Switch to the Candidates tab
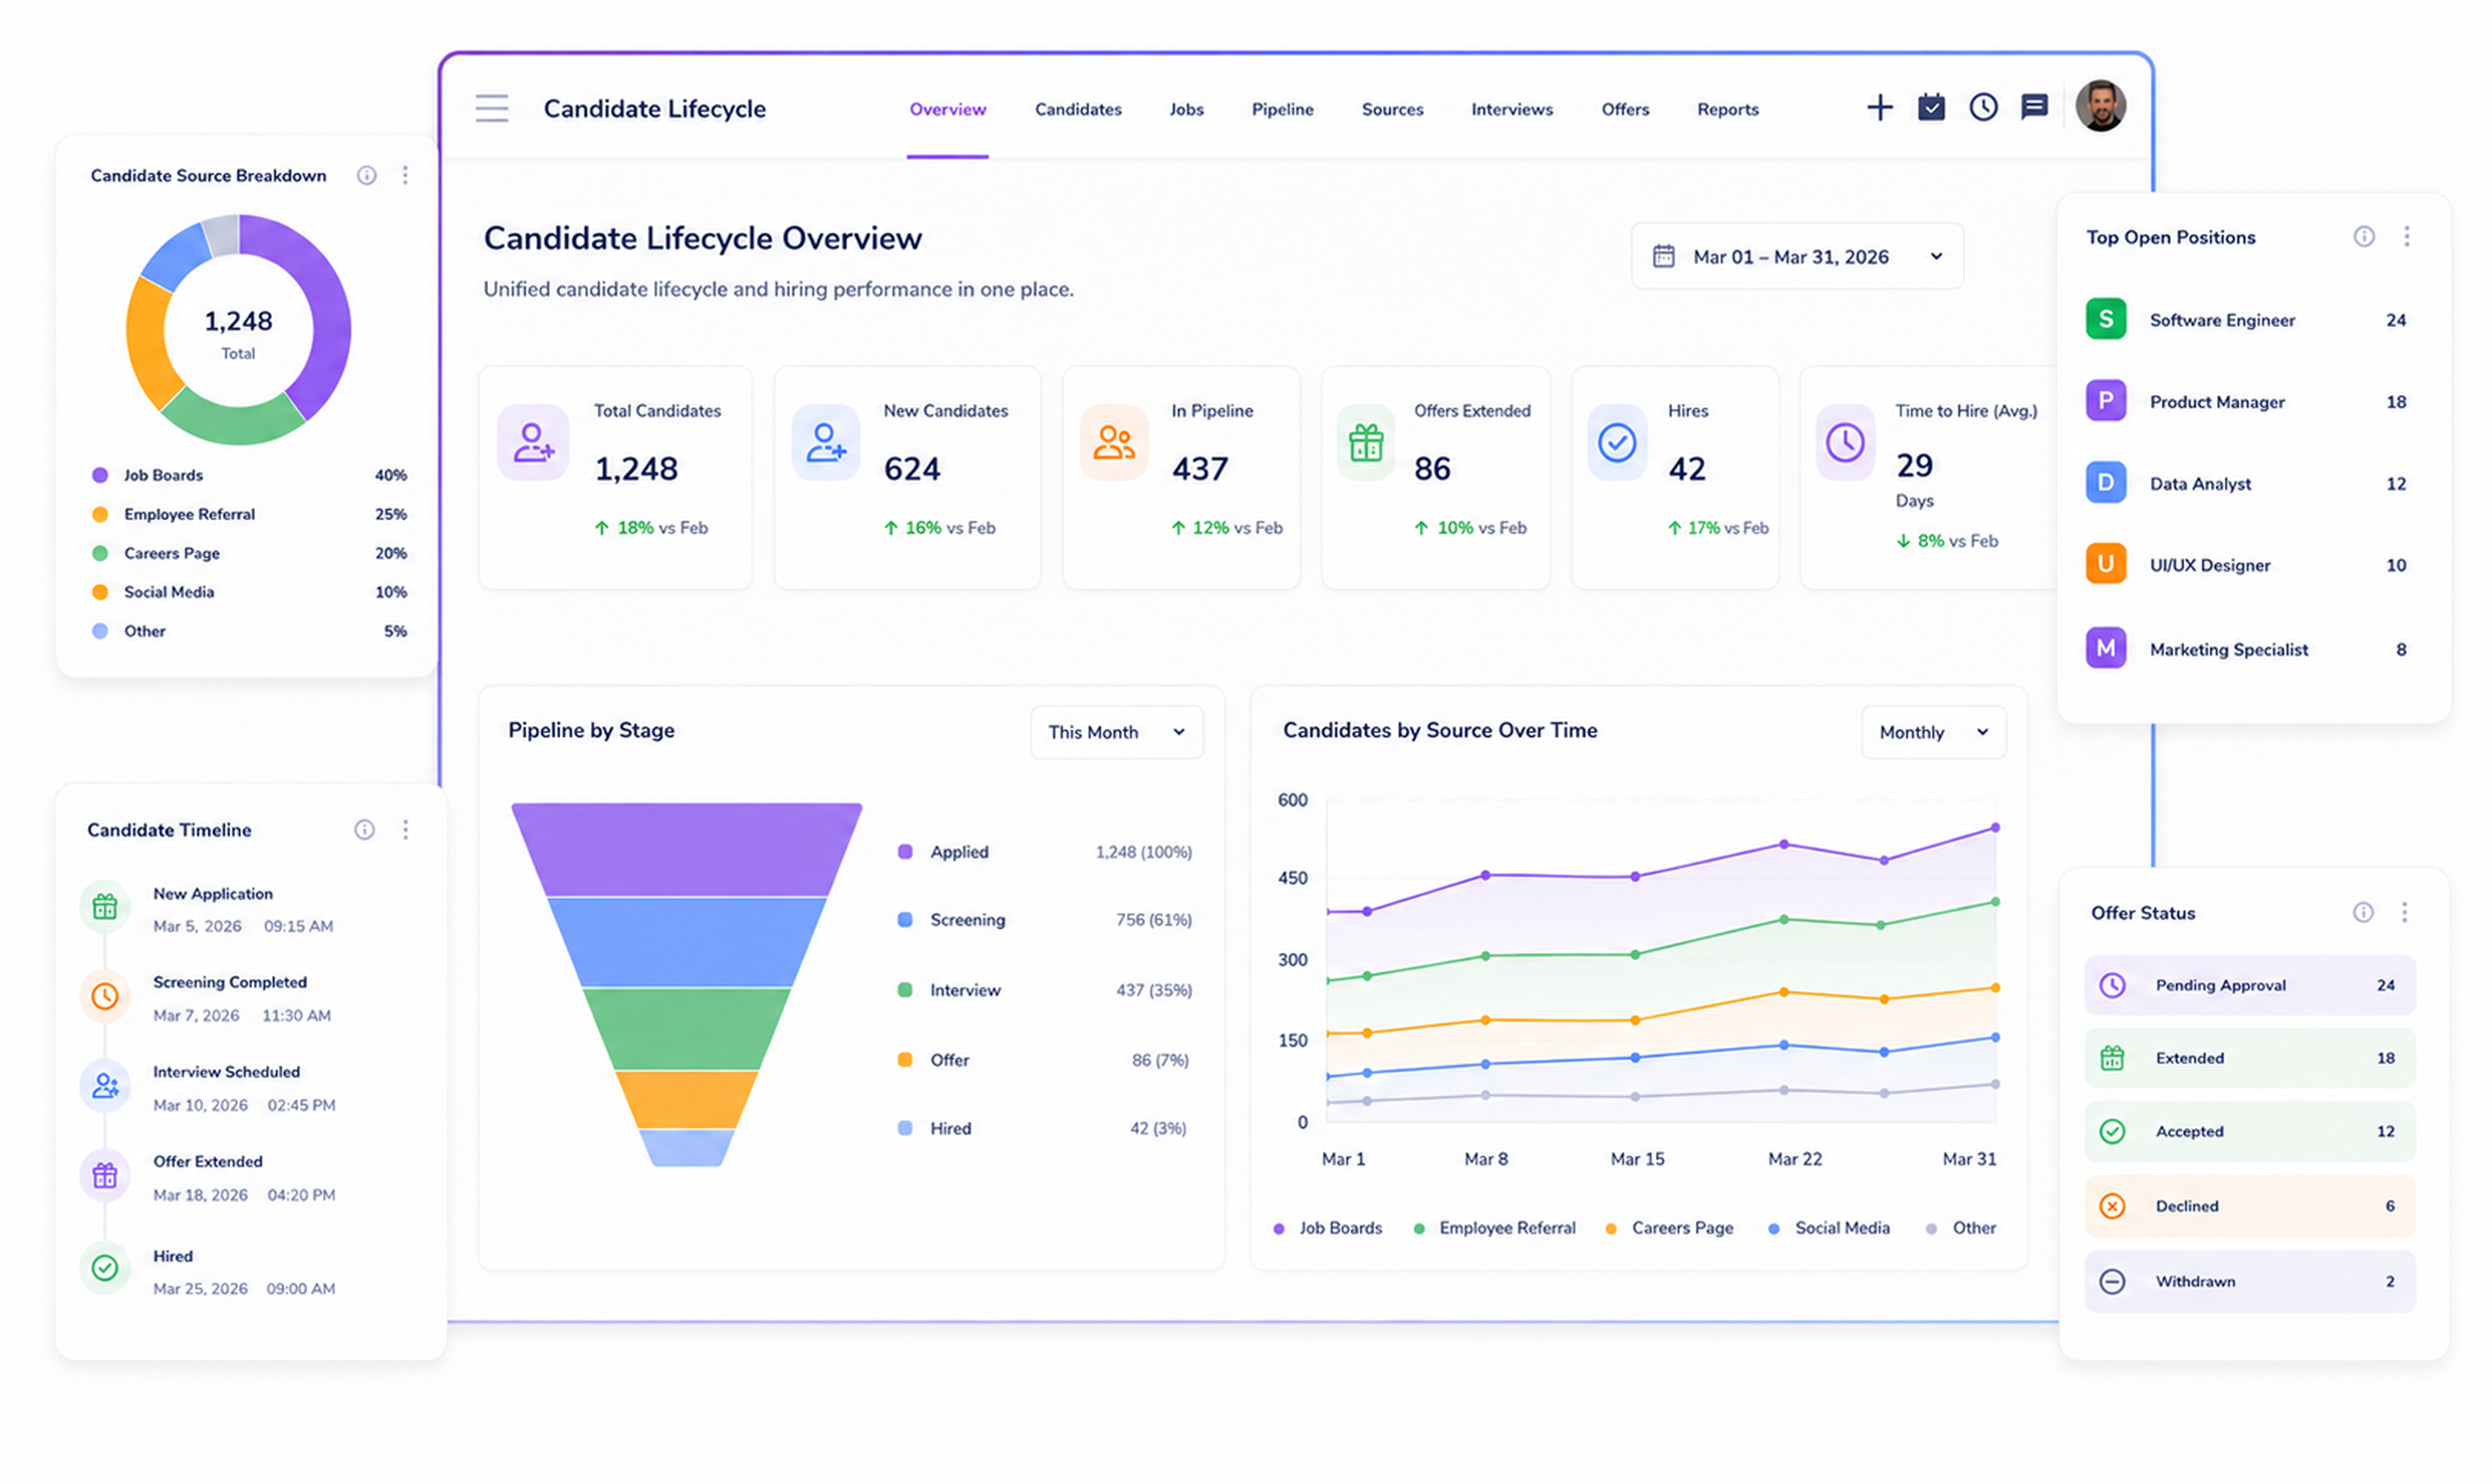 click(x=1078, y=110)
